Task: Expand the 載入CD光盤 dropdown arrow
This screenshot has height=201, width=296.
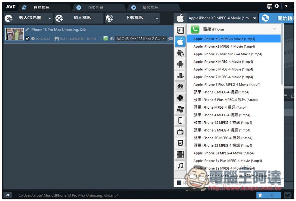Action: coord(50,18)
